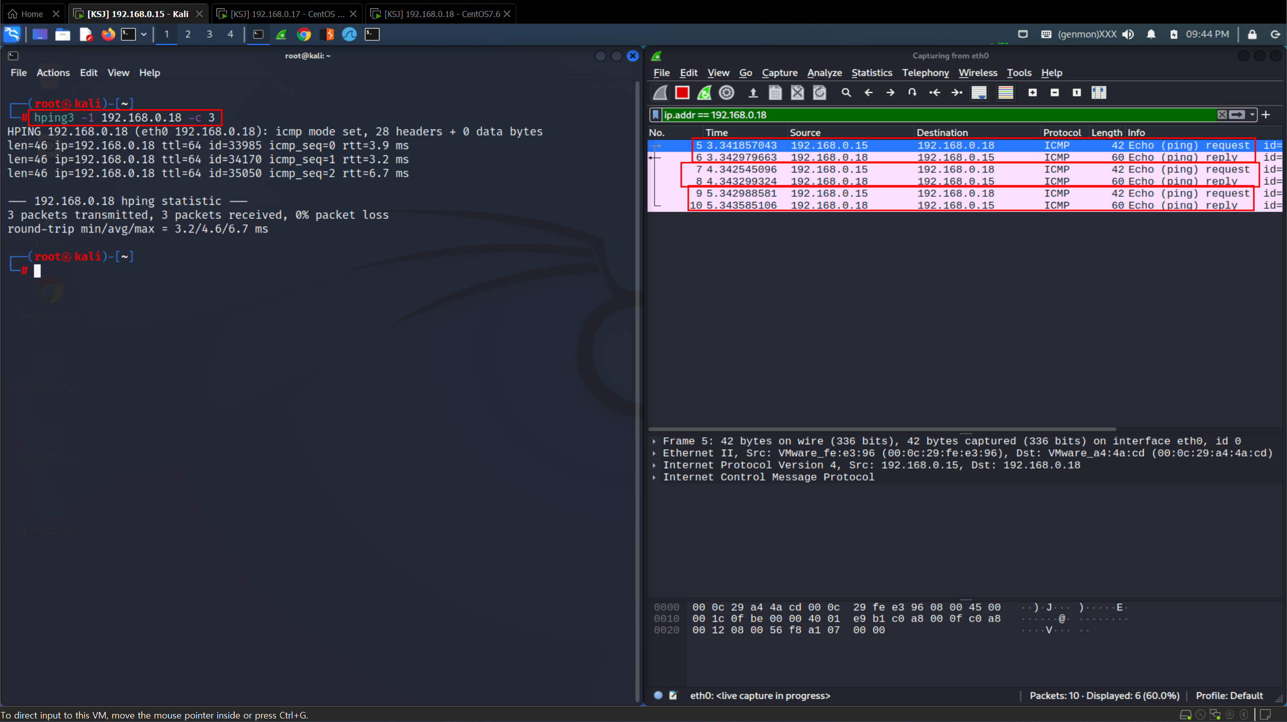
Task: Open the system volume control
Action: click(x=1128, y=34)
